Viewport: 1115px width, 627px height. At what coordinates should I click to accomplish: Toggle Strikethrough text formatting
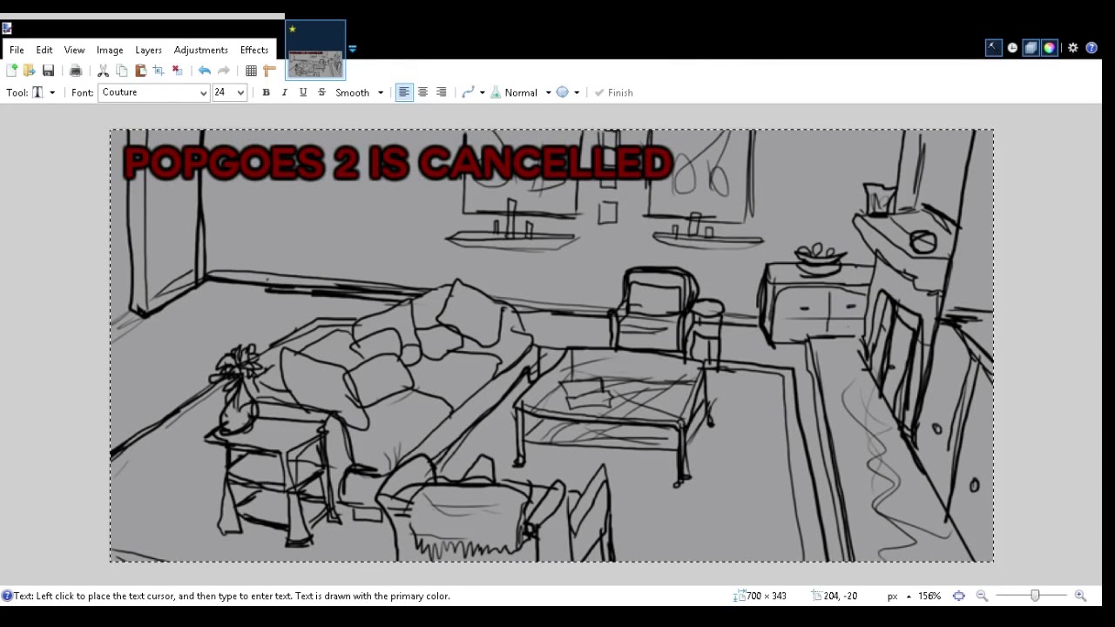tap(321, 92)
